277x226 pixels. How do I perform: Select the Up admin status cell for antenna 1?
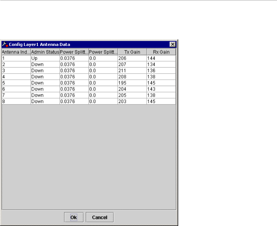(x=45, y=58)
